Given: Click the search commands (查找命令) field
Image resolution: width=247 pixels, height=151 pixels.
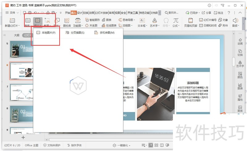Looking at the screenshot, I should tap(172, 13).
